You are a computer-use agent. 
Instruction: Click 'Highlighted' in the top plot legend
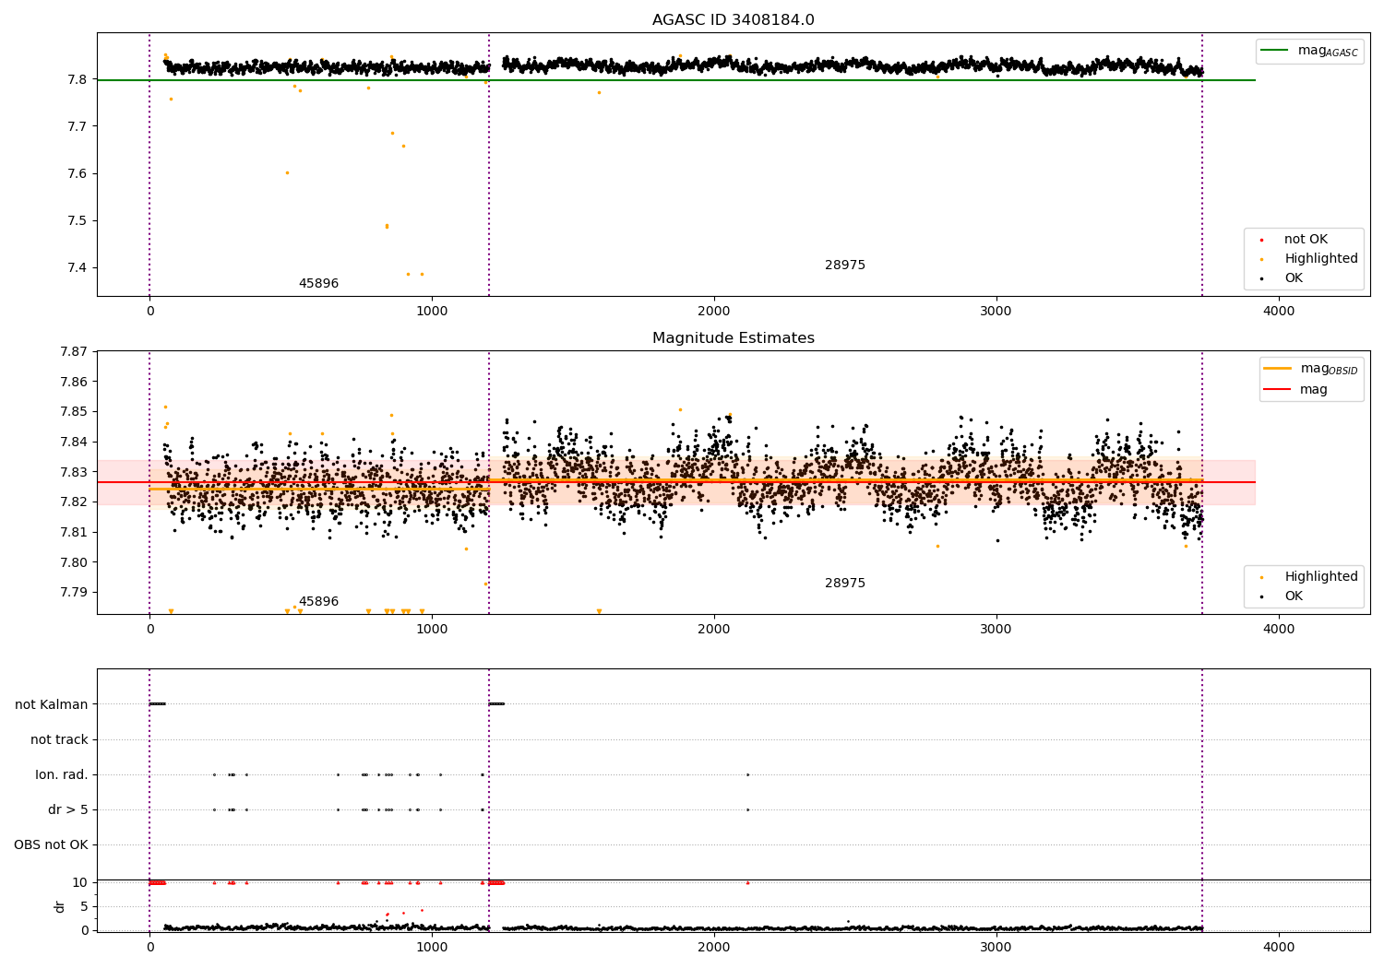(x=1320, y=259)
